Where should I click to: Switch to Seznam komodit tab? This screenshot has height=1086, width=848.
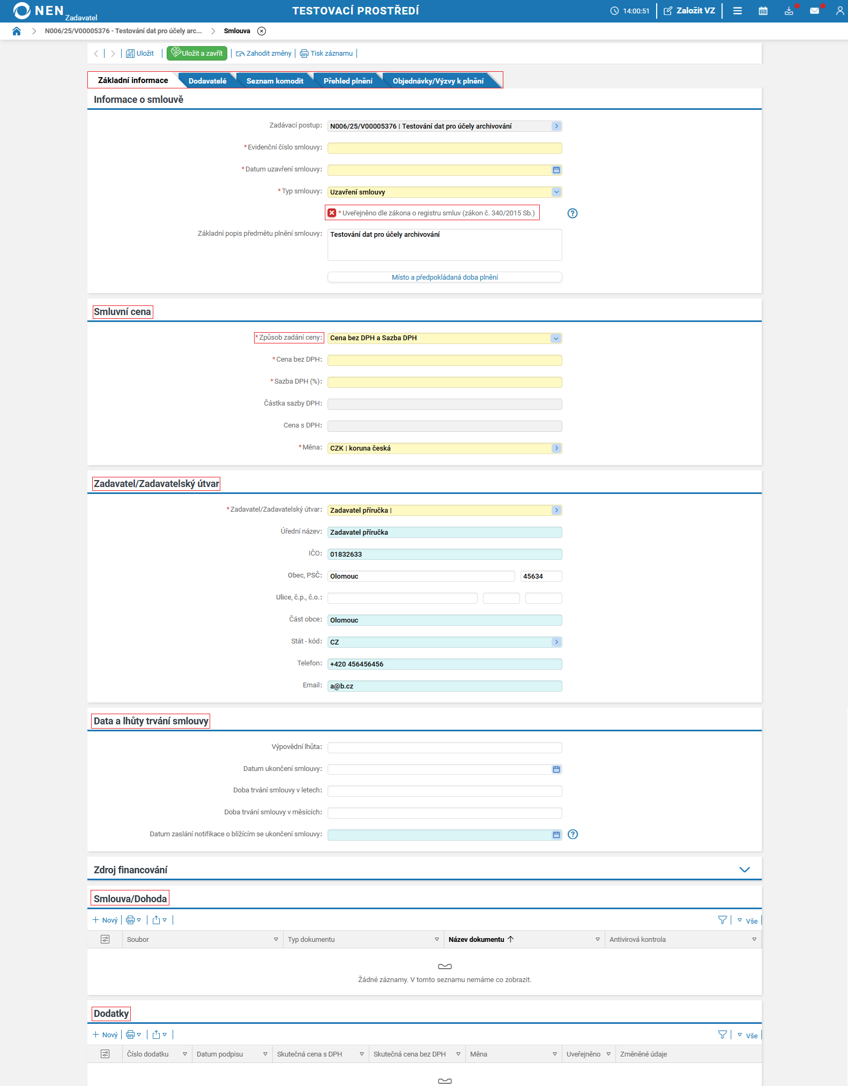pos(275,81)
